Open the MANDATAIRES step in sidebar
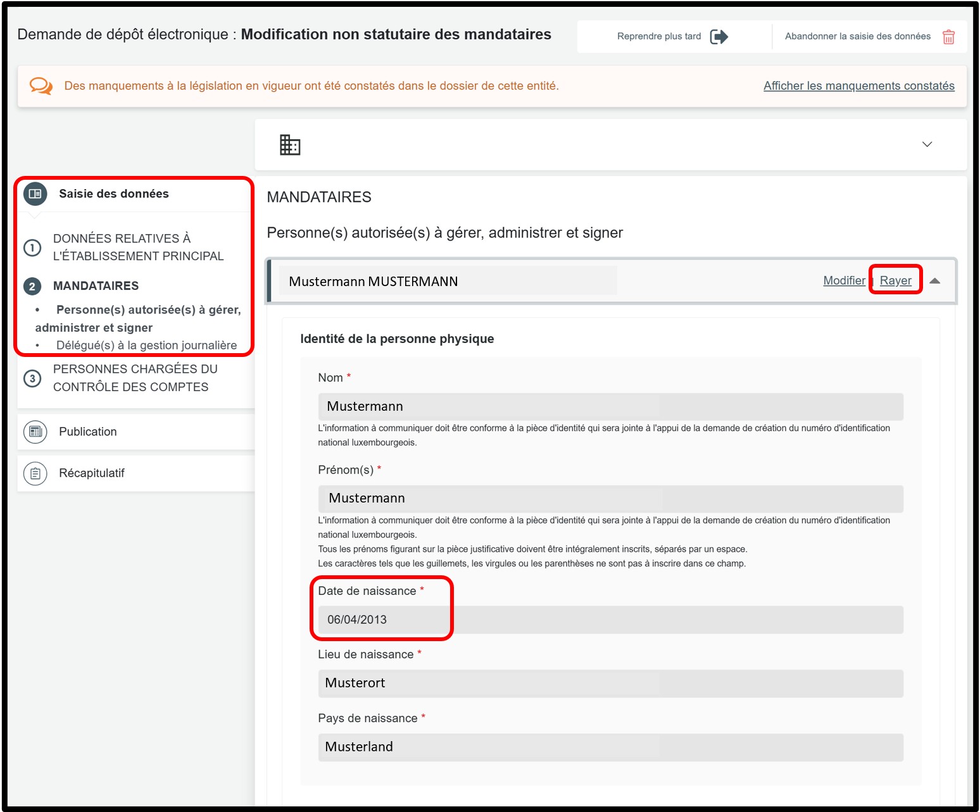 coord(96,286)
